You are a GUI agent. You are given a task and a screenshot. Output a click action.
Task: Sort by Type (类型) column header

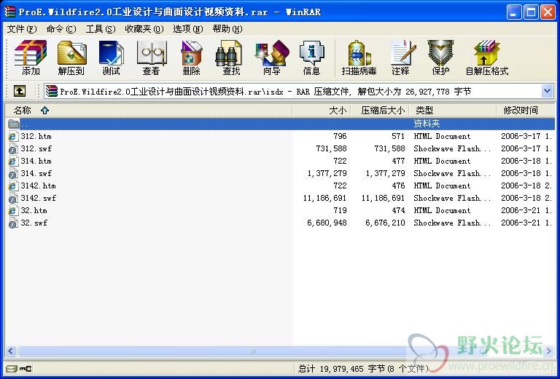pyautogui.click(x=454, y=111)
